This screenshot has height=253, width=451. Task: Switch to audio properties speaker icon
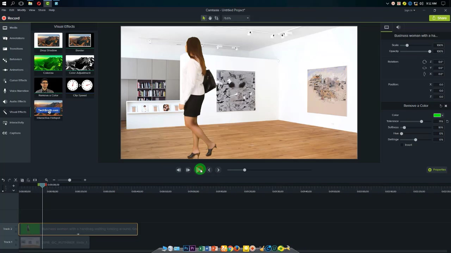[x=398, y=27]
